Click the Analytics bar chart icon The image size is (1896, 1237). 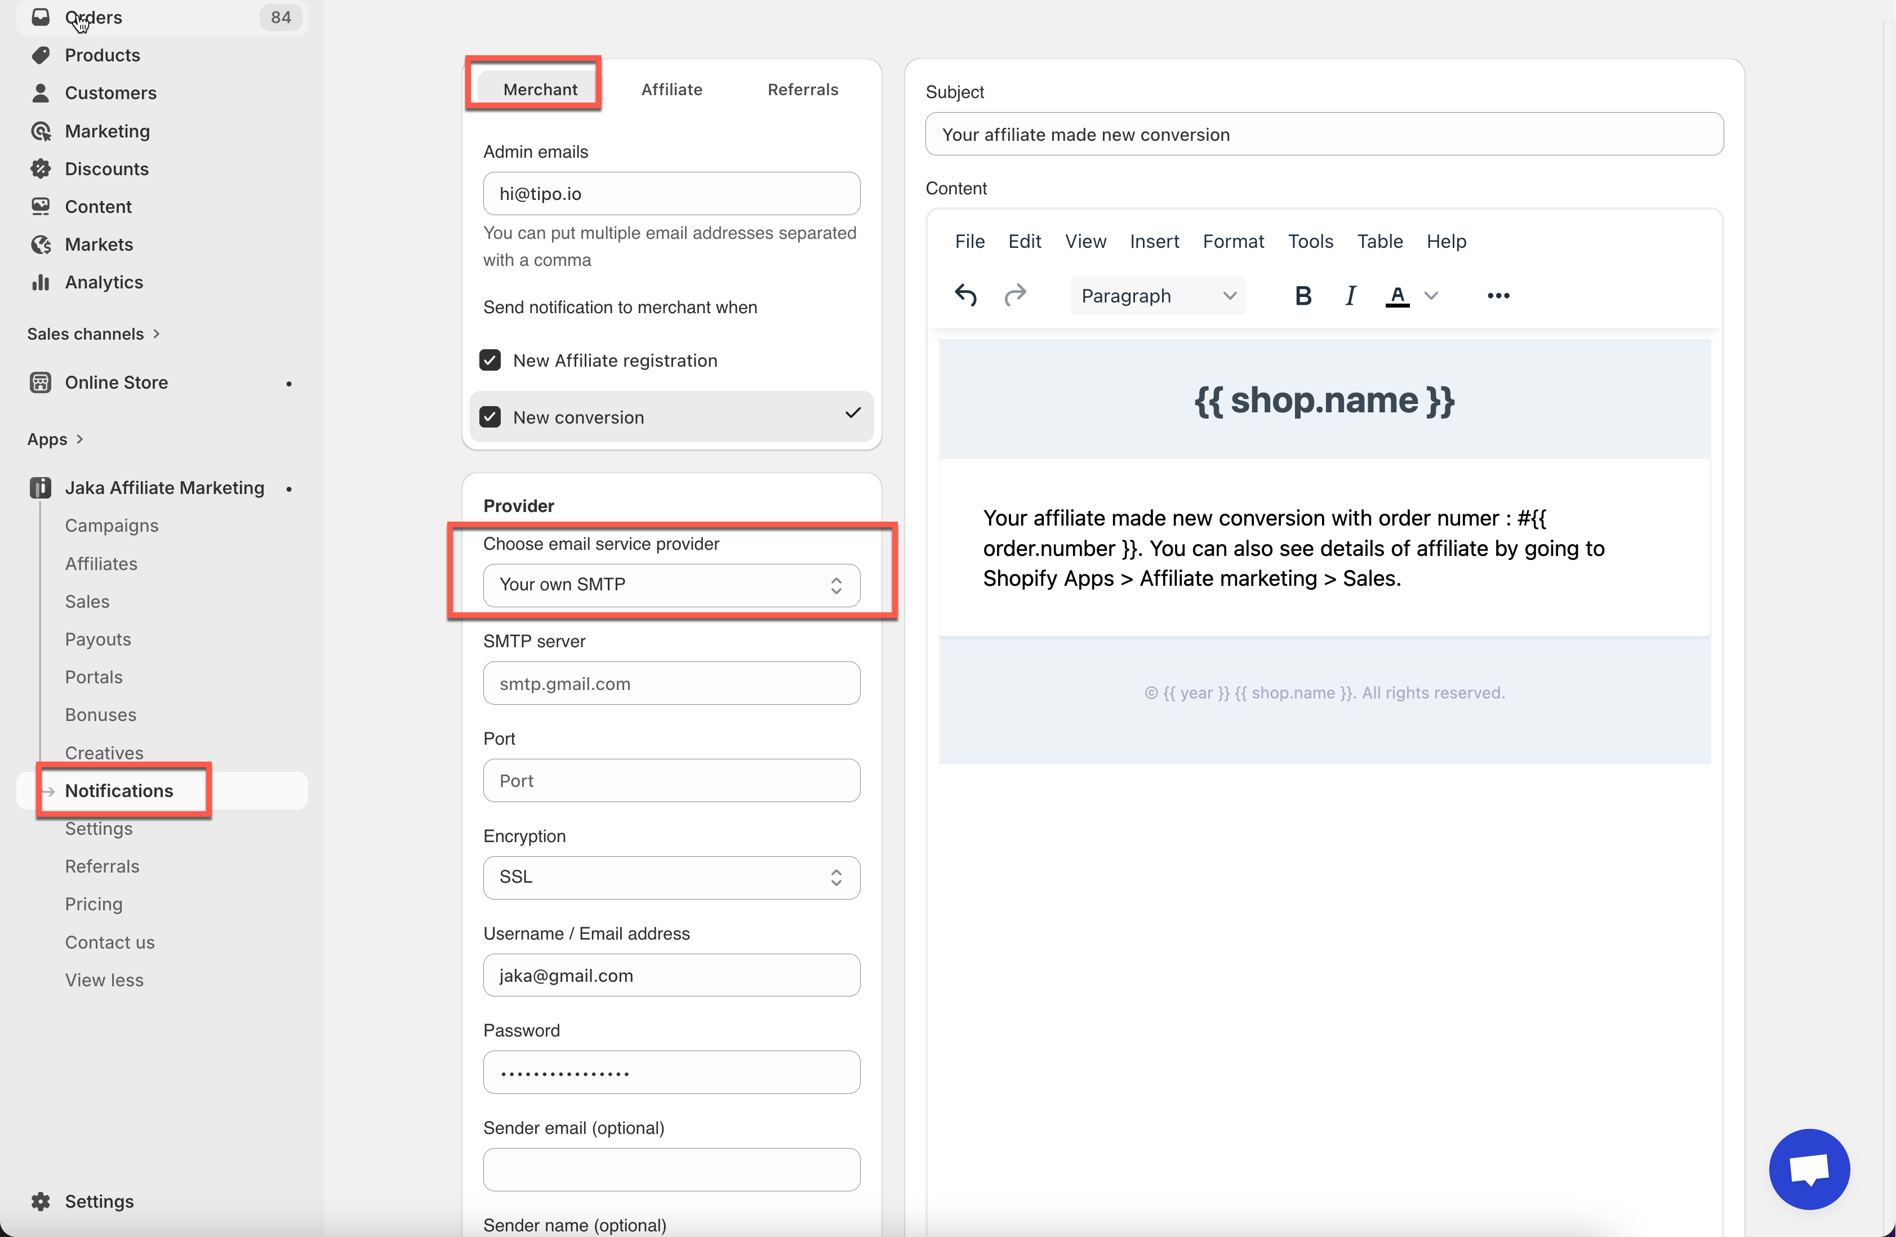(x=41, y=282)
